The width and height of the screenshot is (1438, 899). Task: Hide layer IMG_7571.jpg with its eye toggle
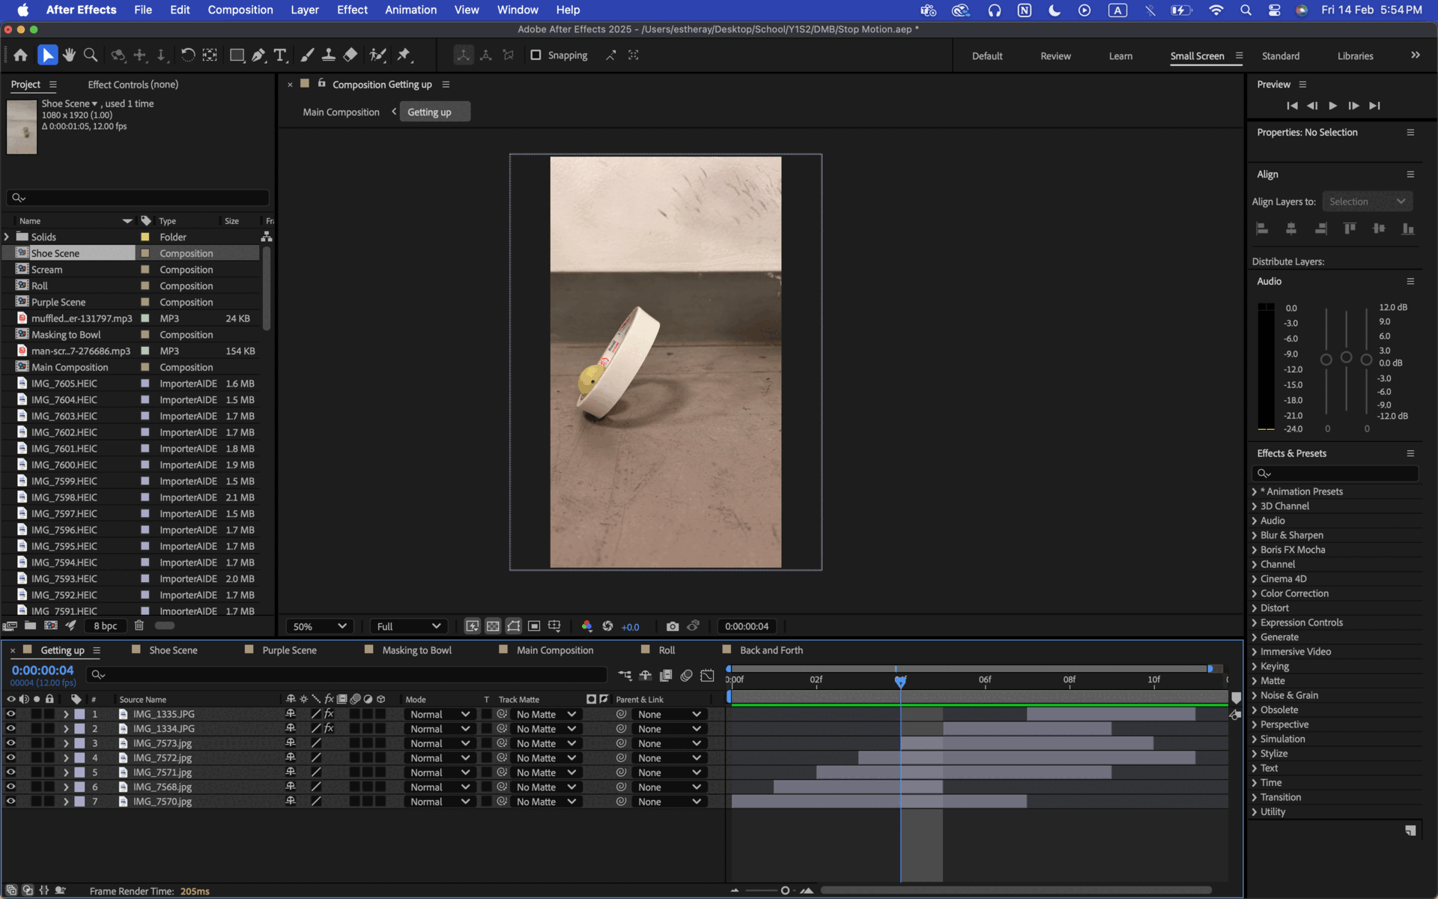click(10, 772)
